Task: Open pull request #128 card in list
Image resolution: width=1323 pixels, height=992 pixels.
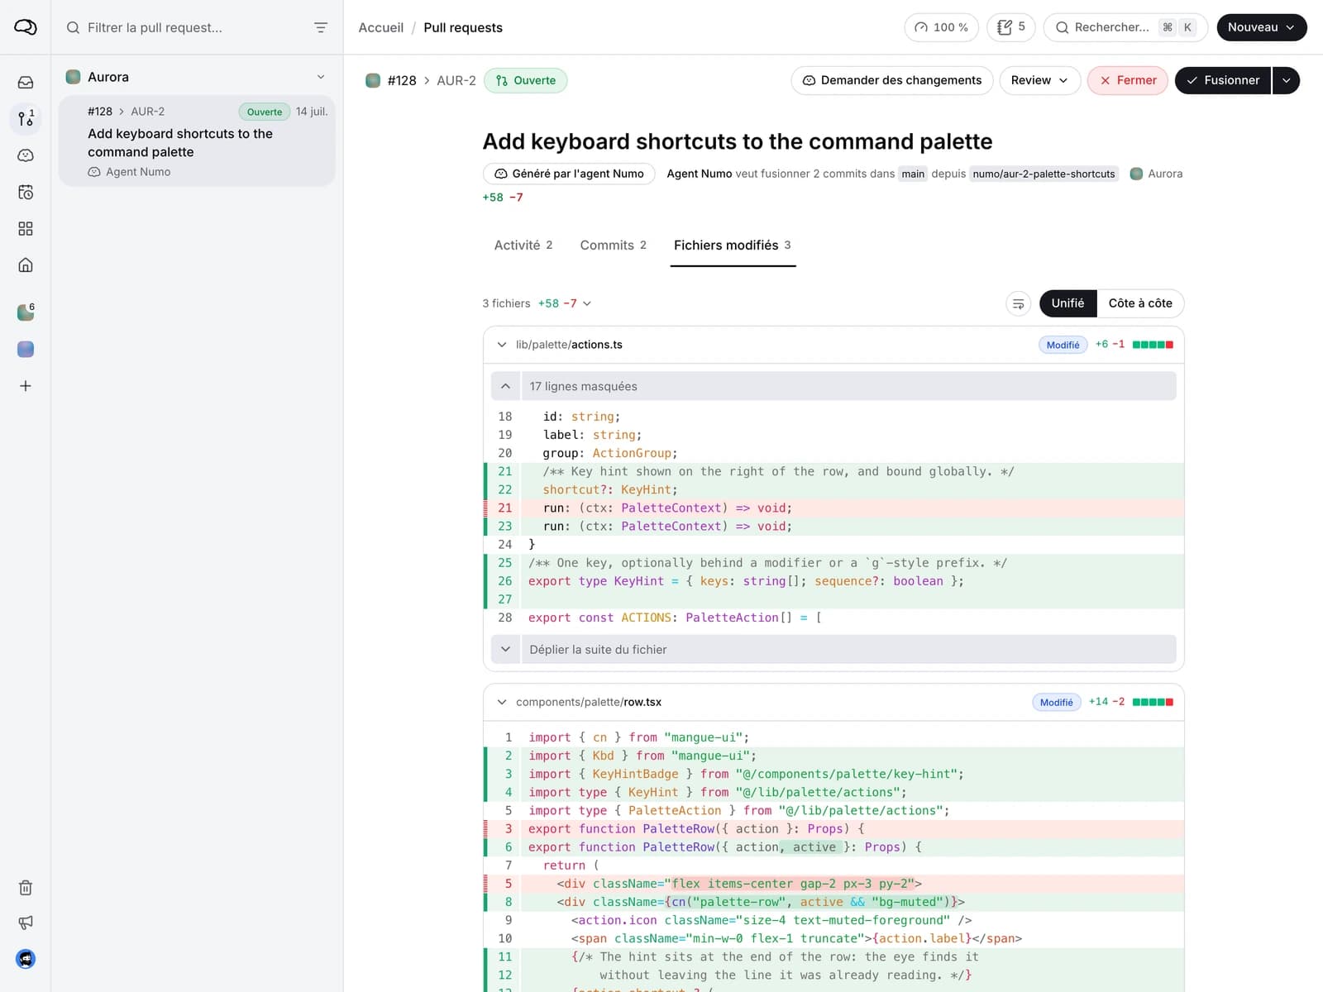Action: 197,141
